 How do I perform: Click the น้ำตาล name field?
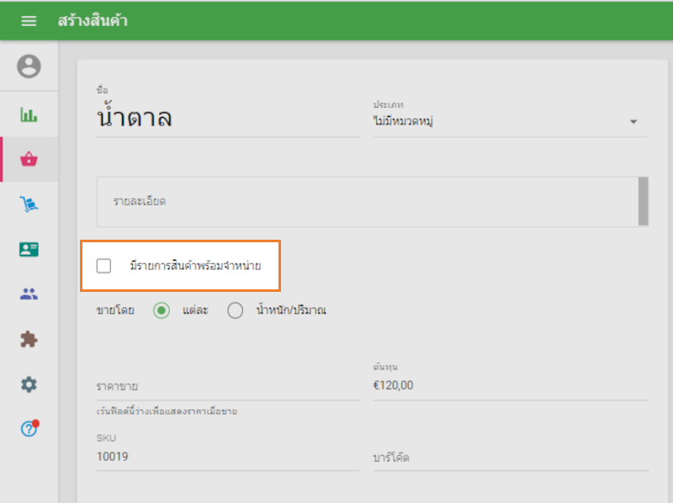click(227, 117)
